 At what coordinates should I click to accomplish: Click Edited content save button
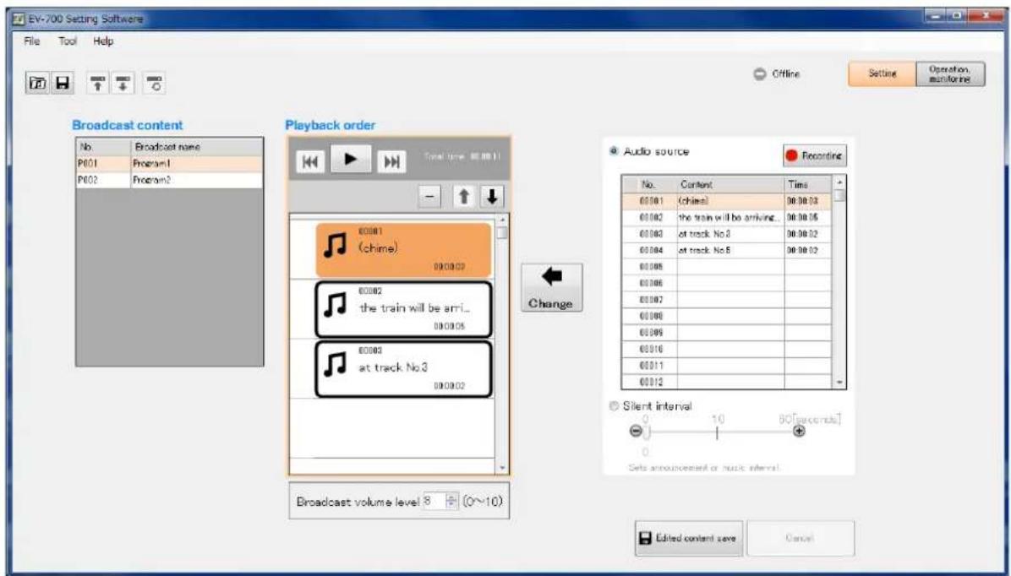point(689,538)
